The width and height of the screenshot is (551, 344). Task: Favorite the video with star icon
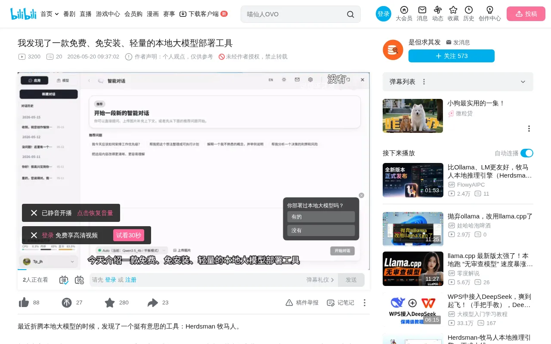[x=110, y=303]
